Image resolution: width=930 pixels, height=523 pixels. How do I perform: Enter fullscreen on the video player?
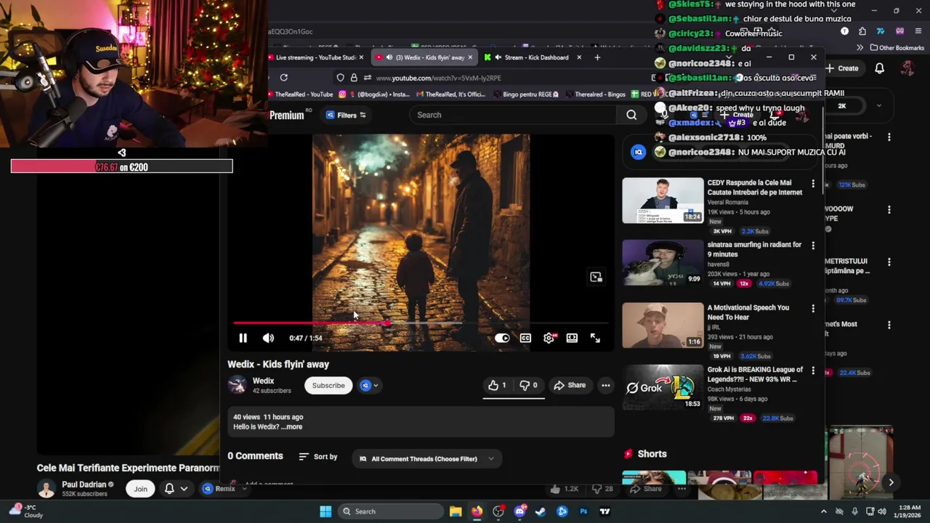(x=595, y=338)
